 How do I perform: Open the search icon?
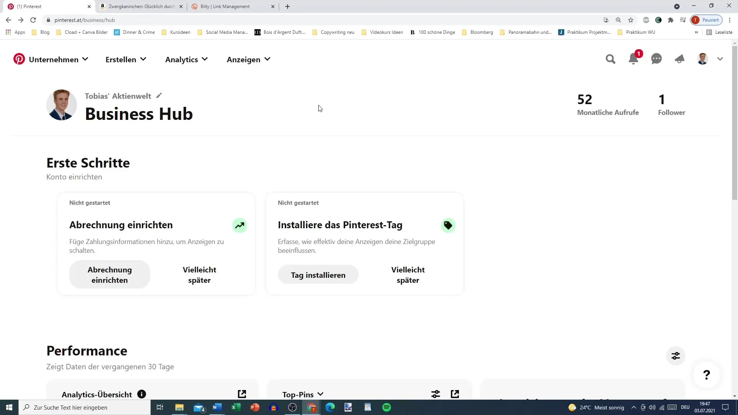(610, 59)
